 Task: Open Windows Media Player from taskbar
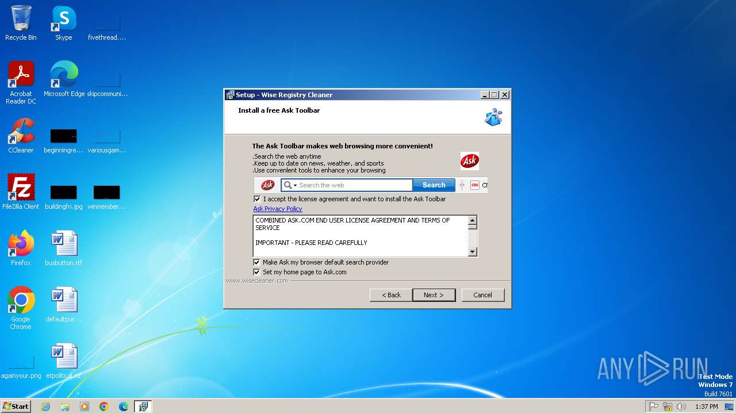coord(85,407)
